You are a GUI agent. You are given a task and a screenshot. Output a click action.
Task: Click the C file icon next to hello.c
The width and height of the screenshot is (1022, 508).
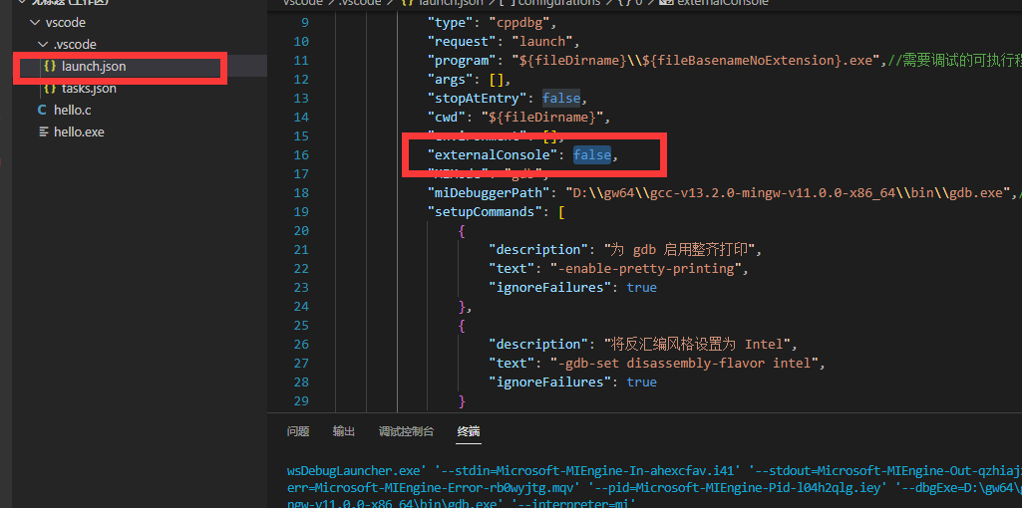[x=42, y=110]
